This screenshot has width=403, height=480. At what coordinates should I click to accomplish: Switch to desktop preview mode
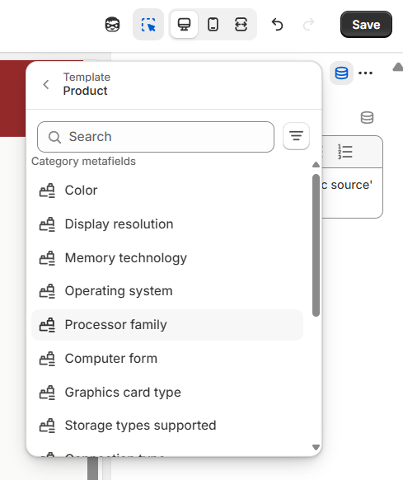[x=184, y=25]
